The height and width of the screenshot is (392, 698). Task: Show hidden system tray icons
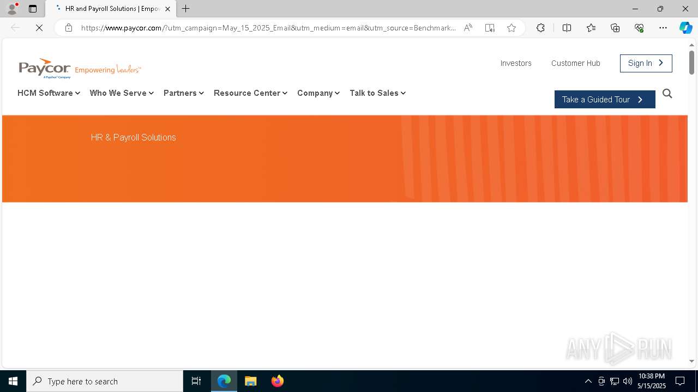coord(588,381)
